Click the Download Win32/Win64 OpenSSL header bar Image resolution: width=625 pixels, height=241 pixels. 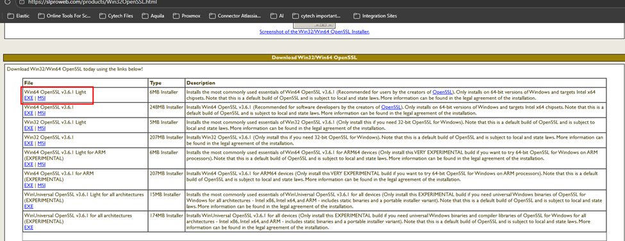314,58
